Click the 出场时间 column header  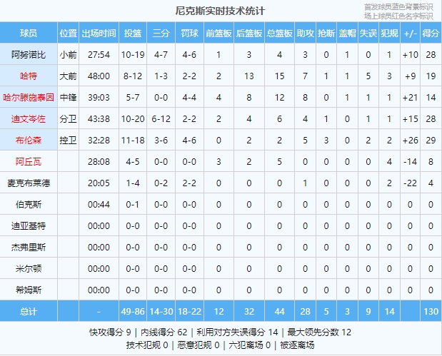tap(99, 33)
